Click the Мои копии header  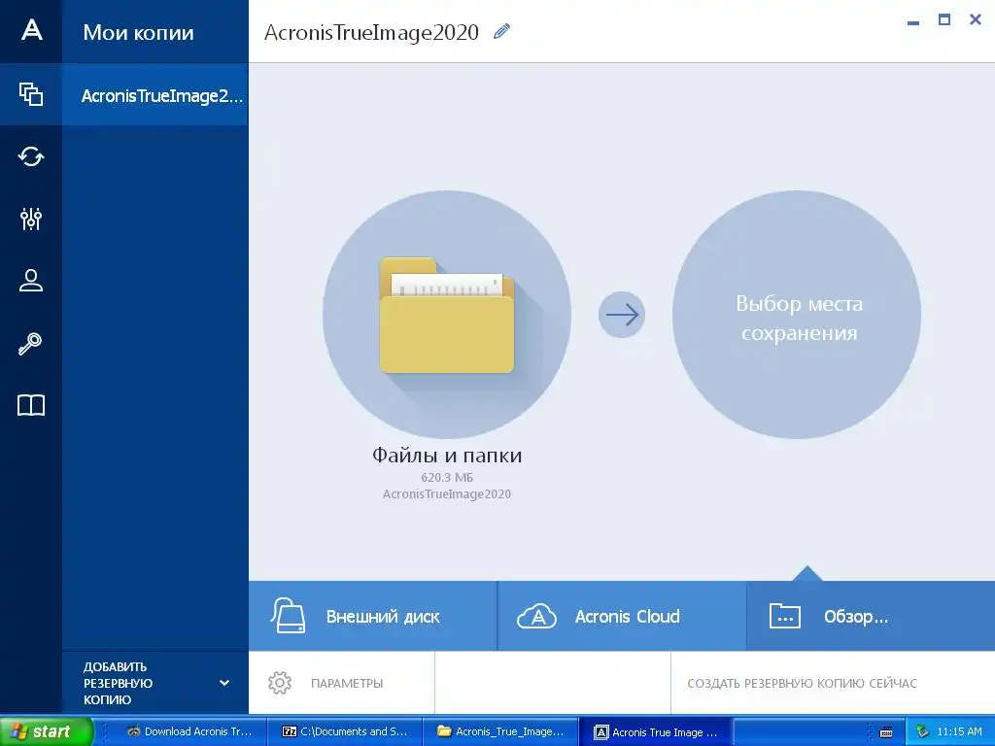coord(138,32)
